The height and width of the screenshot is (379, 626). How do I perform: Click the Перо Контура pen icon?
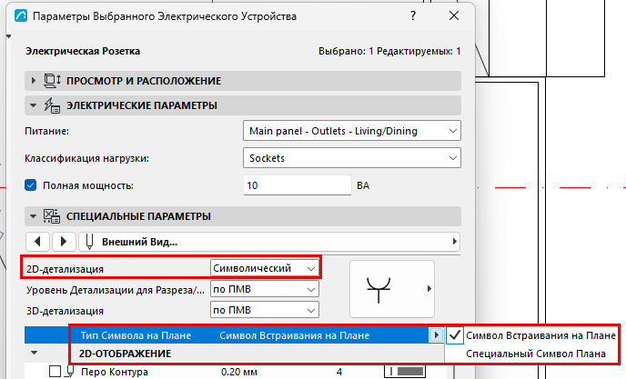pos(70,372)
